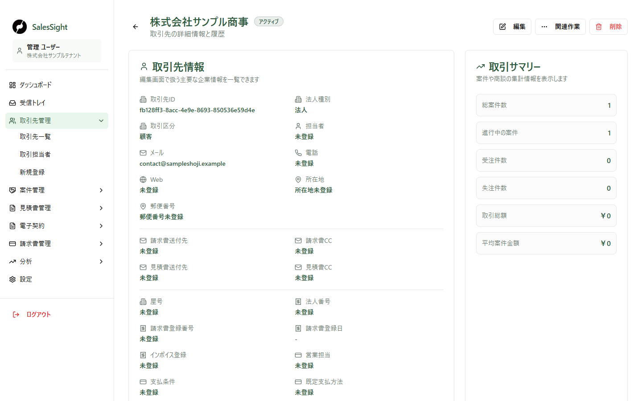The image size is (642, 401).
Task: Click the 取引先管理 people icon
Action: coord(12,121)
